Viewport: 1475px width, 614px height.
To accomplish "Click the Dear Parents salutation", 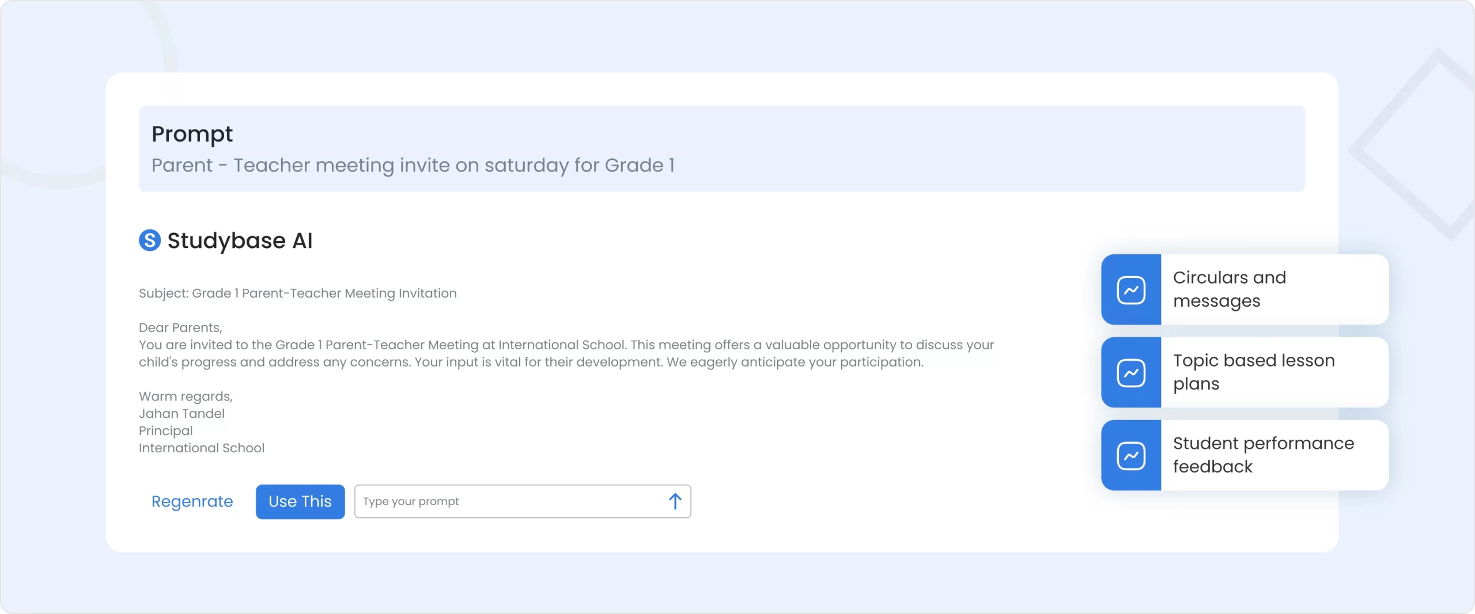I will (x=180, y=327).
